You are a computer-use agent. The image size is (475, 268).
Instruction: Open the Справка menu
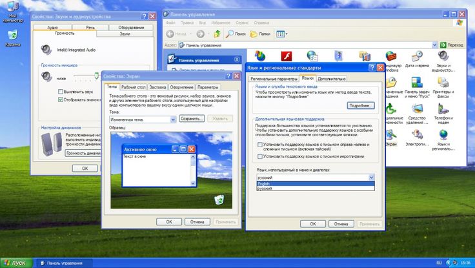[x=261, y=23]
